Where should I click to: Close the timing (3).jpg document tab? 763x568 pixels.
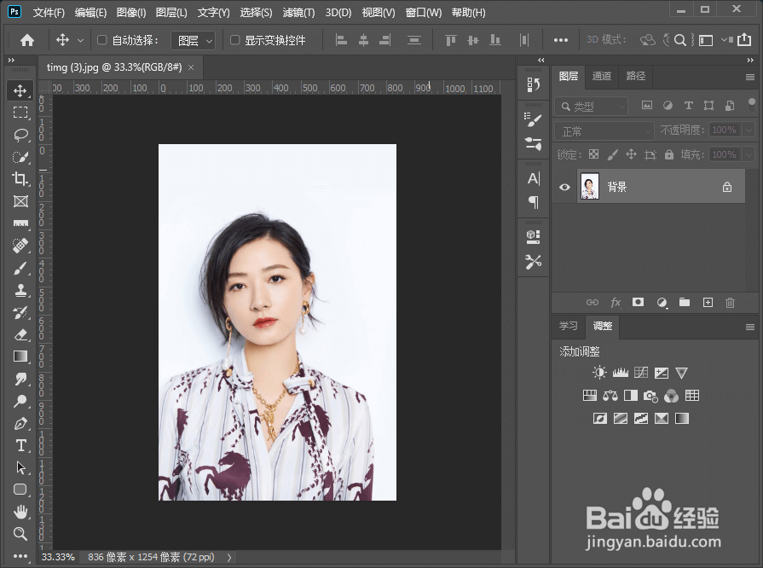click(x=191, y=67)
